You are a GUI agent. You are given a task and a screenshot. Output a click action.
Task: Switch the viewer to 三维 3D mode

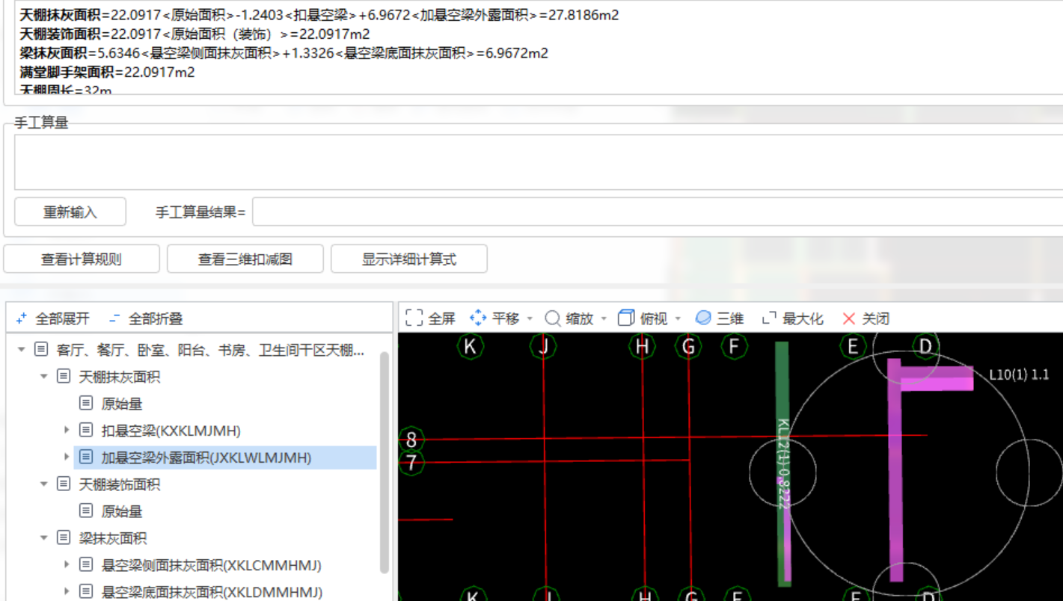click(x=719, y=318)
